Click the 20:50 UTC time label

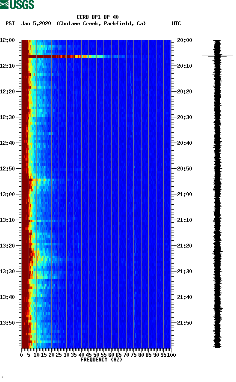pyautogui.click(x=185, y=169)
